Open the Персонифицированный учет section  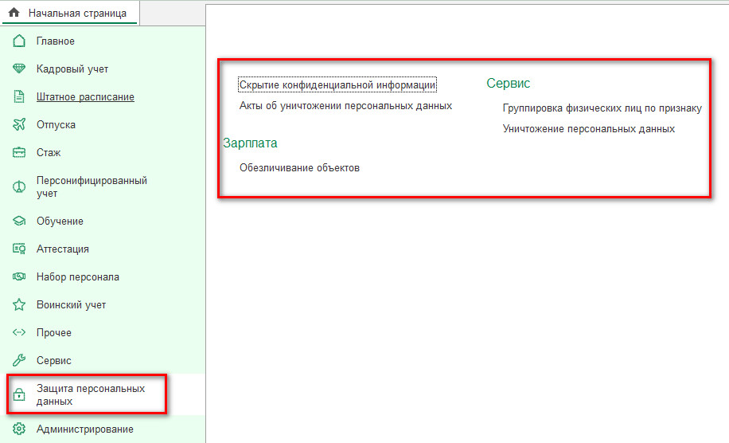point(92,186)
